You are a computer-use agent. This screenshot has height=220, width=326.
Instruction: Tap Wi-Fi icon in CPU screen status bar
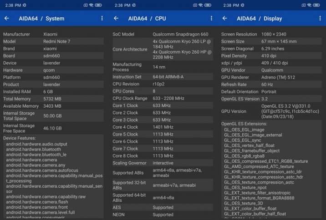[201, 5]
